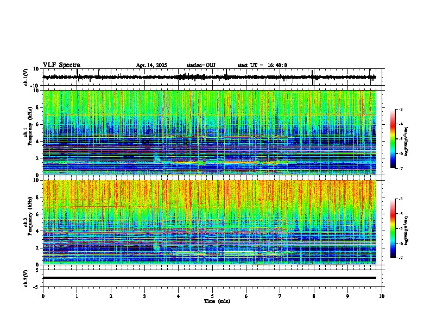
Task: Click the ch.2 spectrogram color scale bar
Action: [x=393, y=228]
